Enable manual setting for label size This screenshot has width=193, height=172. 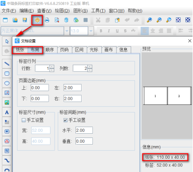pos(24,120)
